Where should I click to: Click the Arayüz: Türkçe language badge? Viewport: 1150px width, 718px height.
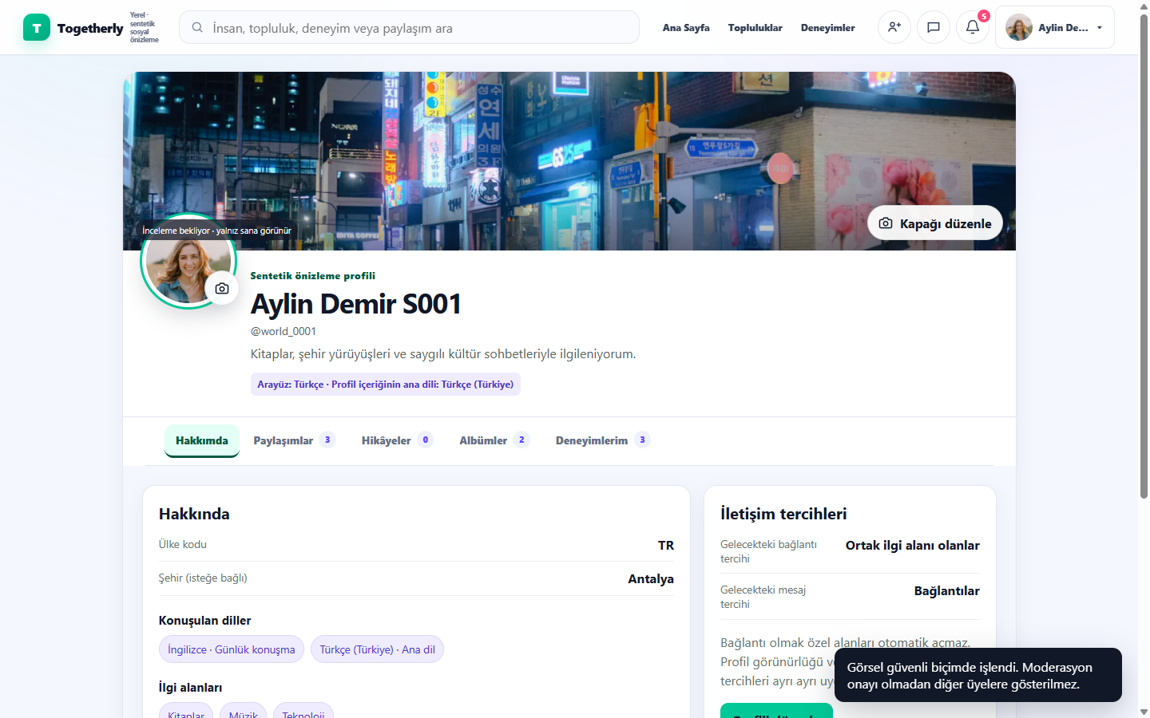point(386,385)
